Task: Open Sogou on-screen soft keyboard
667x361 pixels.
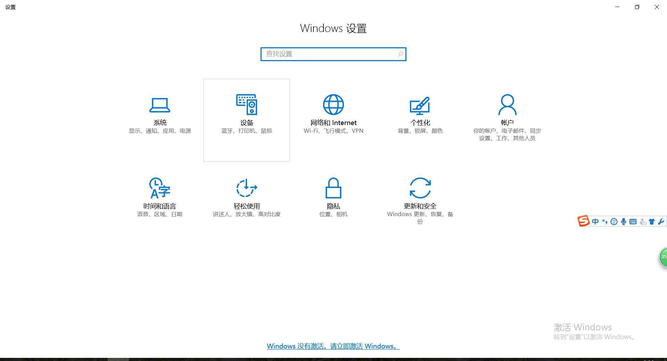Action: click(x=633, y=222)
